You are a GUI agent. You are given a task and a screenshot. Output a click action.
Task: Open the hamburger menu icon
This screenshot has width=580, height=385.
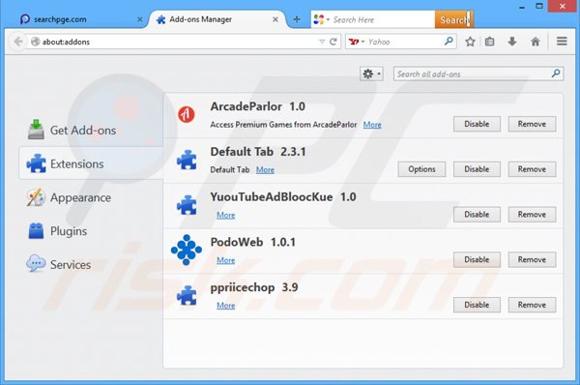tap(562, 41)
